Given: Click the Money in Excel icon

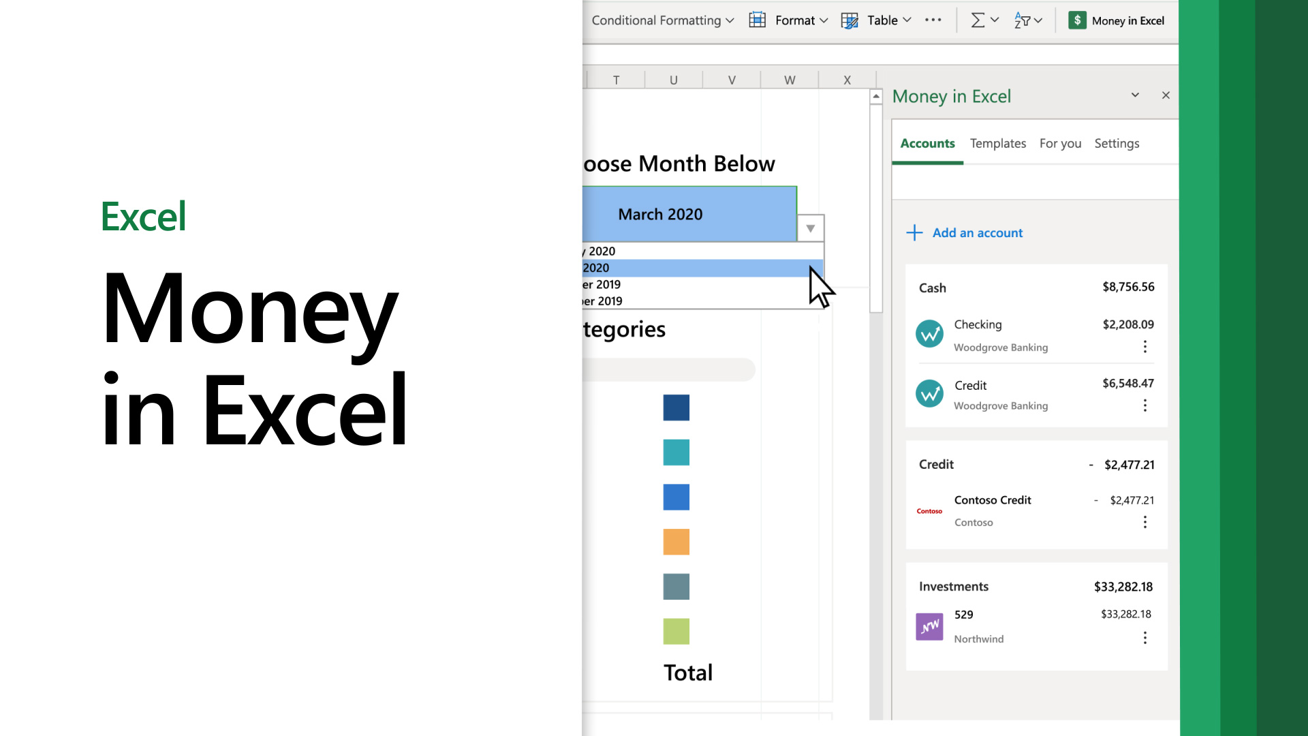Looking at the screenshot, I should tap(1078, 20).
